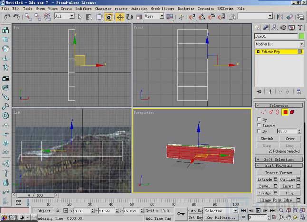
Task: Select Element sub-object level icon
Action: tap(292, 112)
